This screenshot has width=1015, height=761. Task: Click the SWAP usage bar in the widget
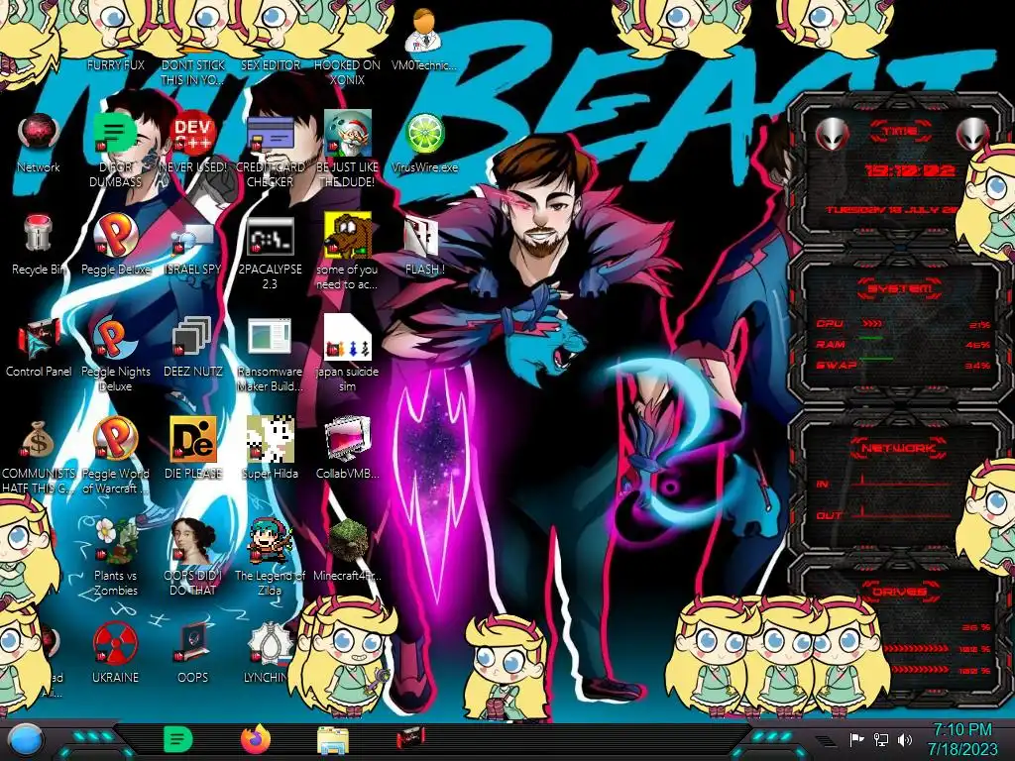pos(876,358)
